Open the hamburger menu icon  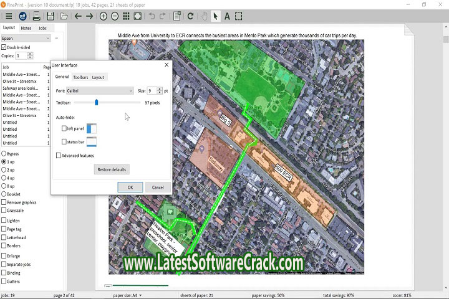[x=9, y=16]
